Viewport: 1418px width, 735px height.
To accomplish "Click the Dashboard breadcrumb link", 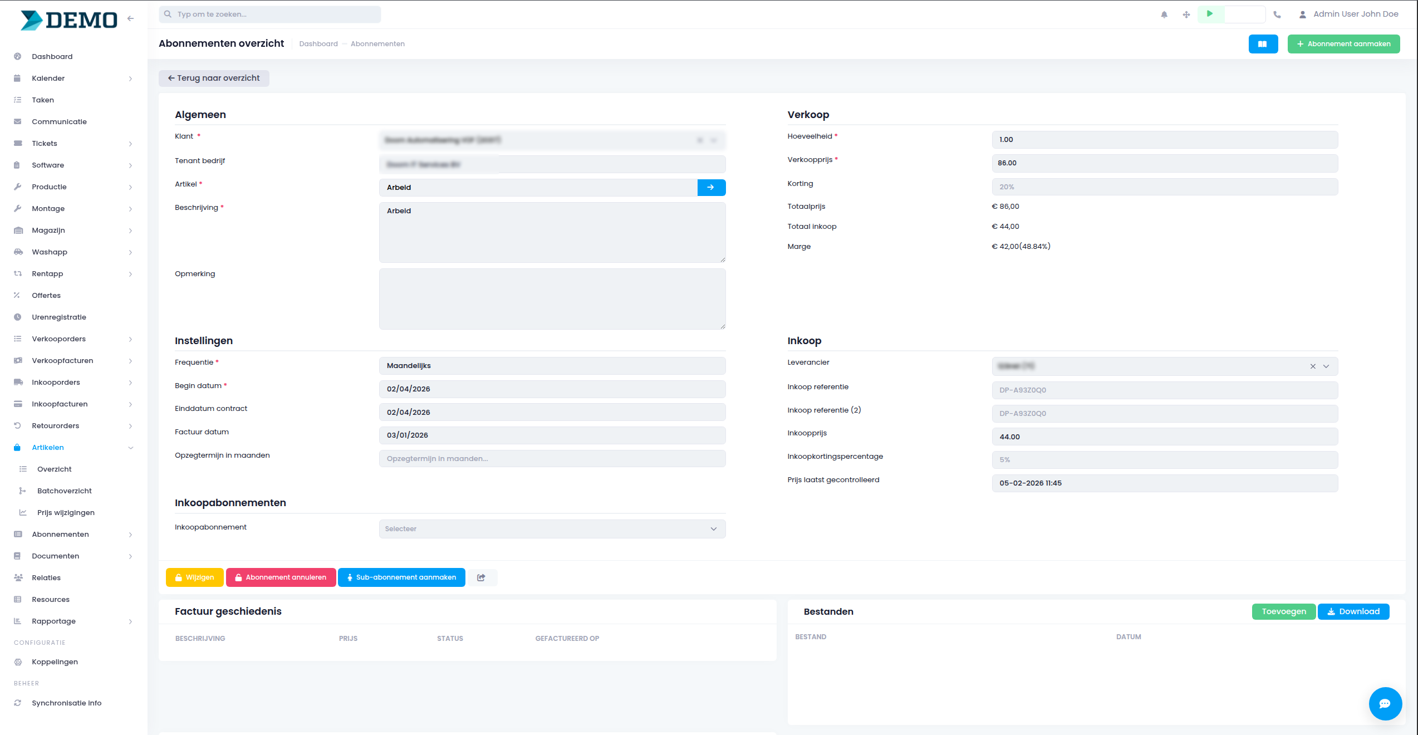I will [x=318, y=44].
